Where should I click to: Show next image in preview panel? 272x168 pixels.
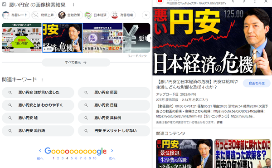(244, 1)
